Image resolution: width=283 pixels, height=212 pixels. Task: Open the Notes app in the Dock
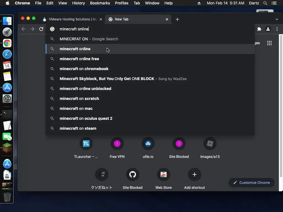click(7, 76)
